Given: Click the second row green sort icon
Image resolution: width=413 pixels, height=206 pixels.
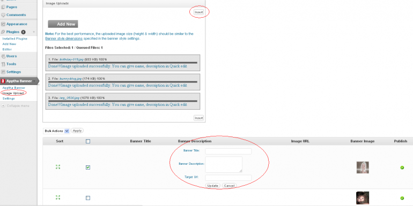Looking at the screenshot, I should [58, 197].
